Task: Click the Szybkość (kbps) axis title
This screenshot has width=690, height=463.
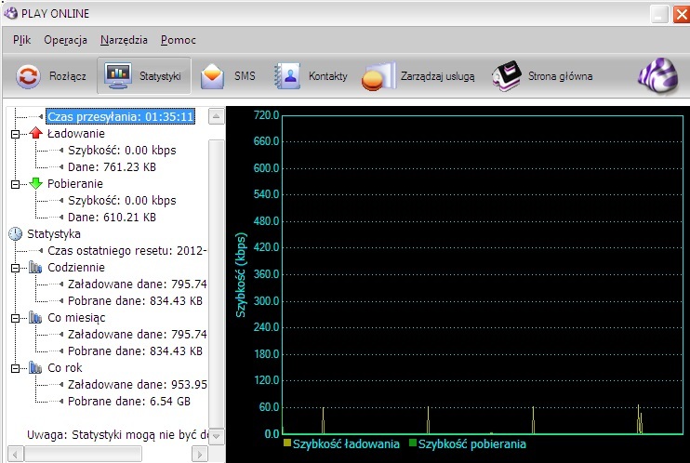Action: pyautogui.click(x=241, y=274)
